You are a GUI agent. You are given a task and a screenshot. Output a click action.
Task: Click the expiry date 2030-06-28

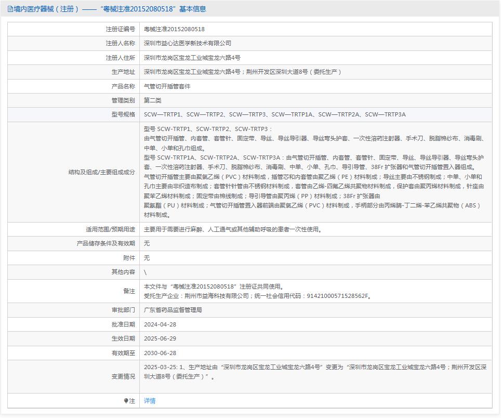[x=160, y=353]
